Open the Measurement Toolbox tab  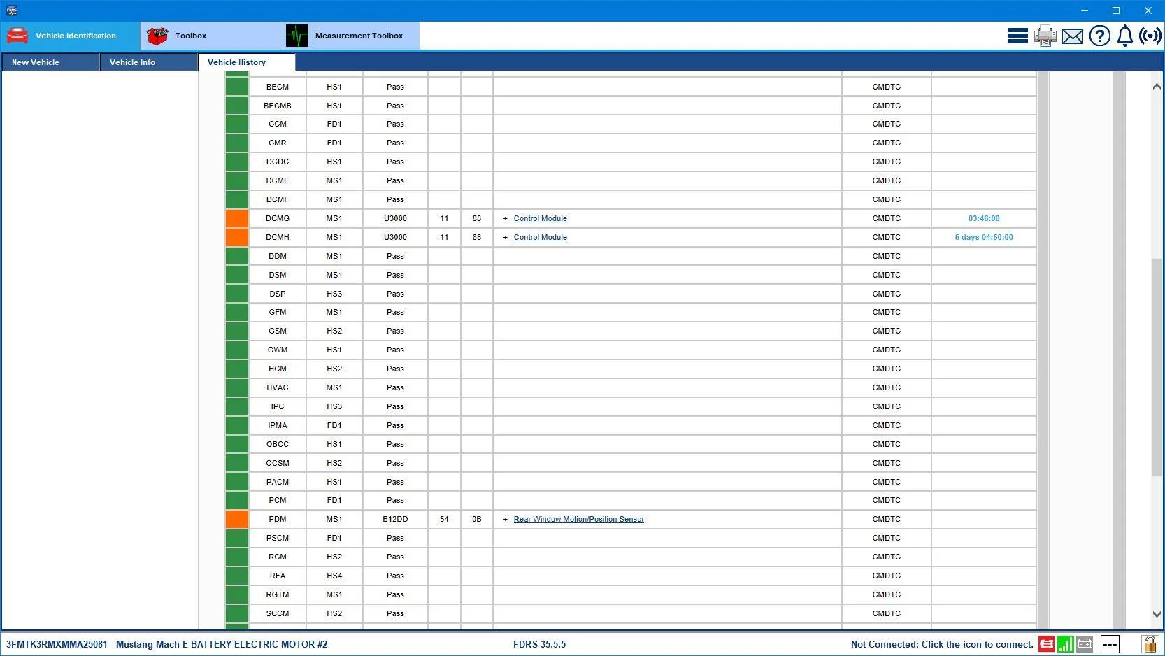point(350,36)
